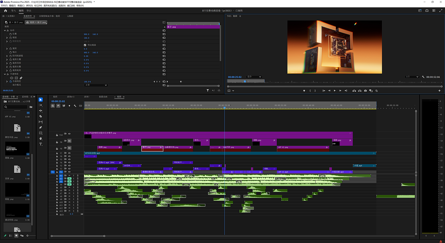Open the 文件(F) menu
445x243 pixels.
coord(4,6)
